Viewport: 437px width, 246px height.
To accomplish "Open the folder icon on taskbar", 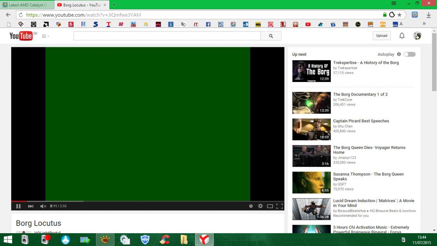I will coord(184,240).
